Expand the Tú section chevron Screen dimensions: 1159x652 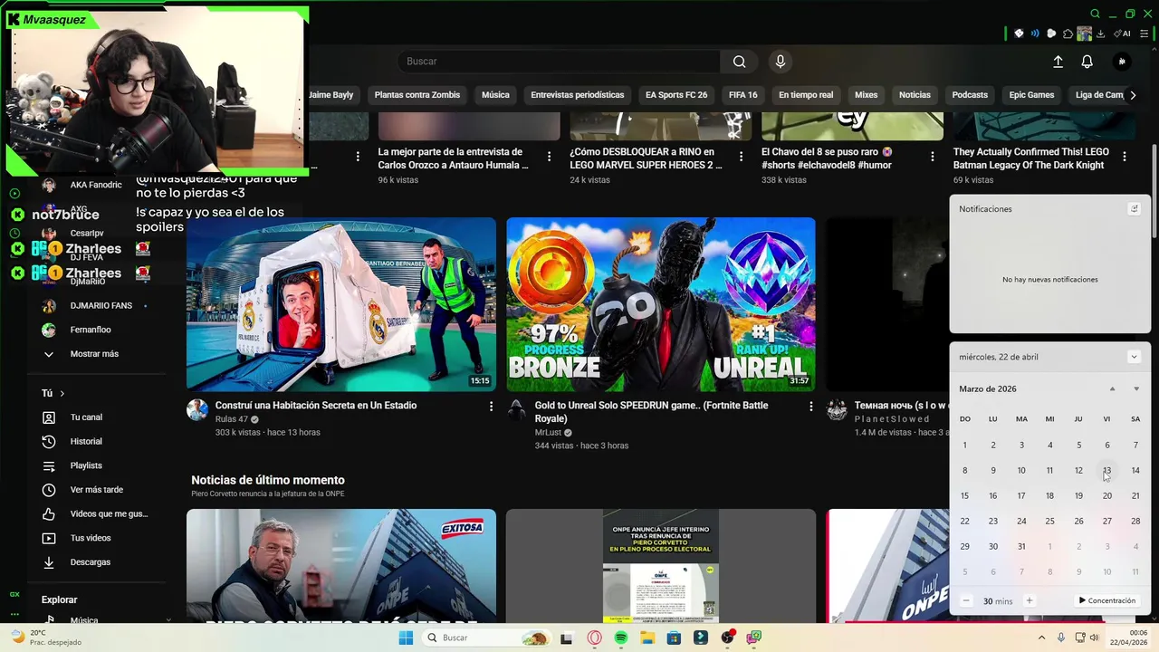click(62, 393)
